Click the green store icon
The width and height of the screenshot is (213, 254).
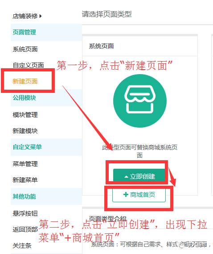pos(140,101)
